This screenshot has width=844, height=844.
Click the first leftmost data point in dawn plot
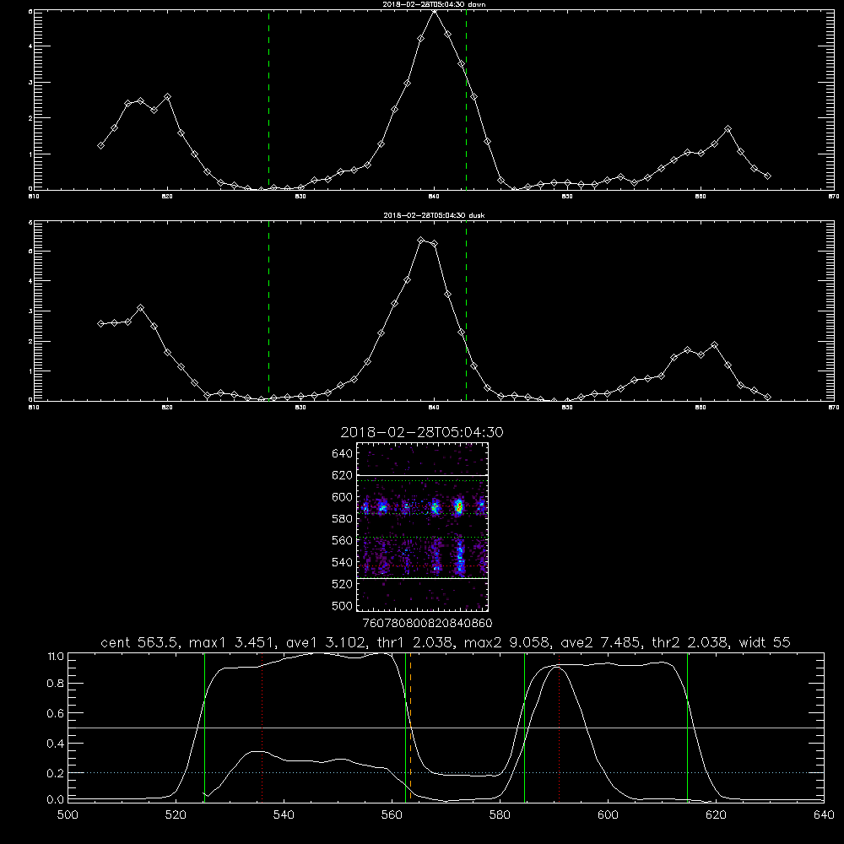point(100,145)
